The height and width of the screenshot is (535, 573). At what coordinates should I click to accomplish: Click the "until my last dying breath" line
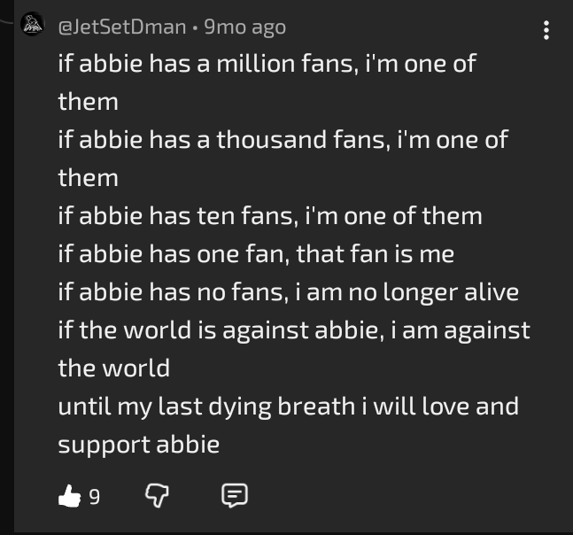[288, 407]
